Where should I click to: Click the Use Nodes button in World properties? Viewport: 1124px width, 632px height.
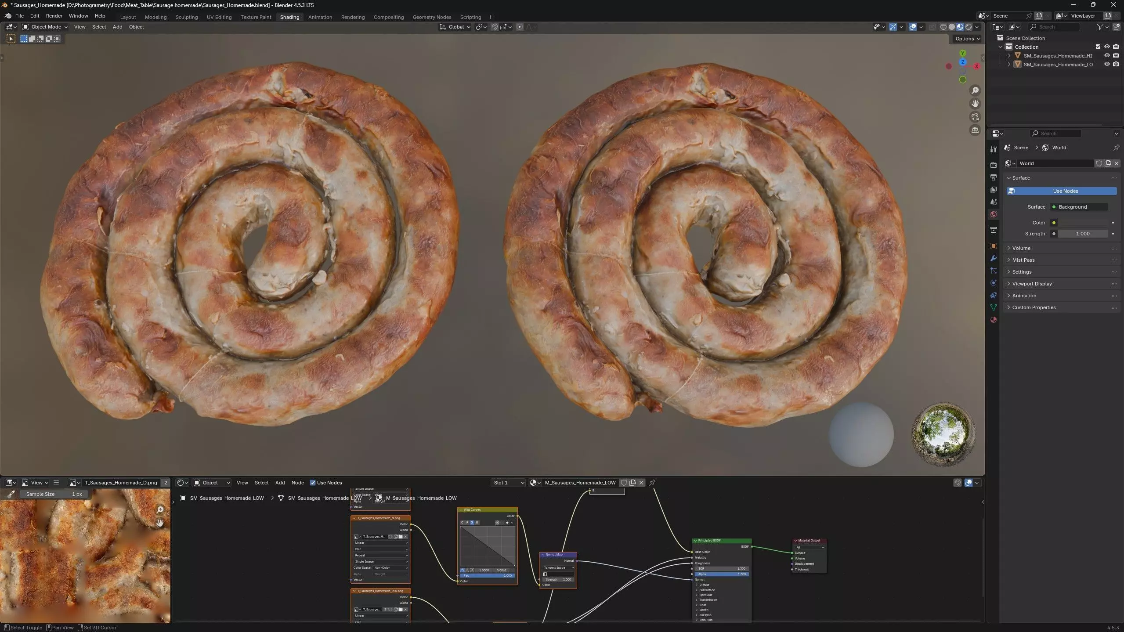point(1062,191)
